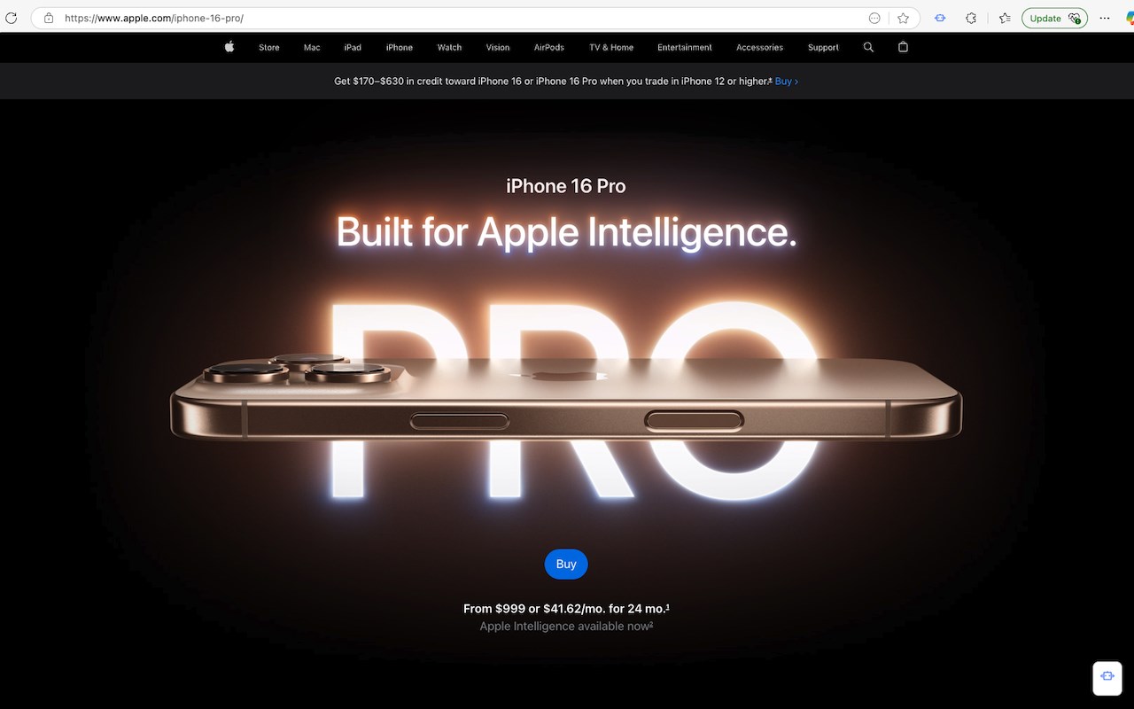Focus the address bar URL field
This screenshot has height=709, width=1134.
[461, 18]
